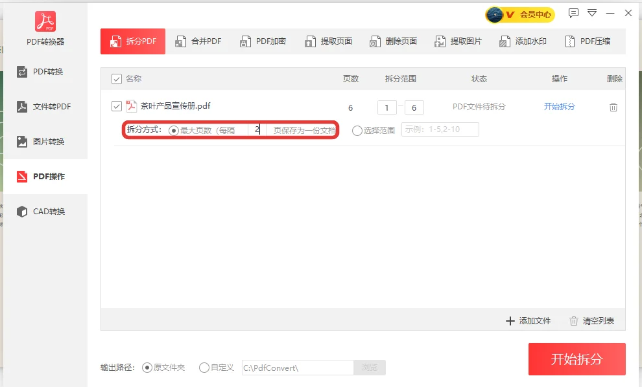Screen dimensions: 642x387
Task: Click the file name 茶叶产品宣传册.pdf
Action: point(176,106)
